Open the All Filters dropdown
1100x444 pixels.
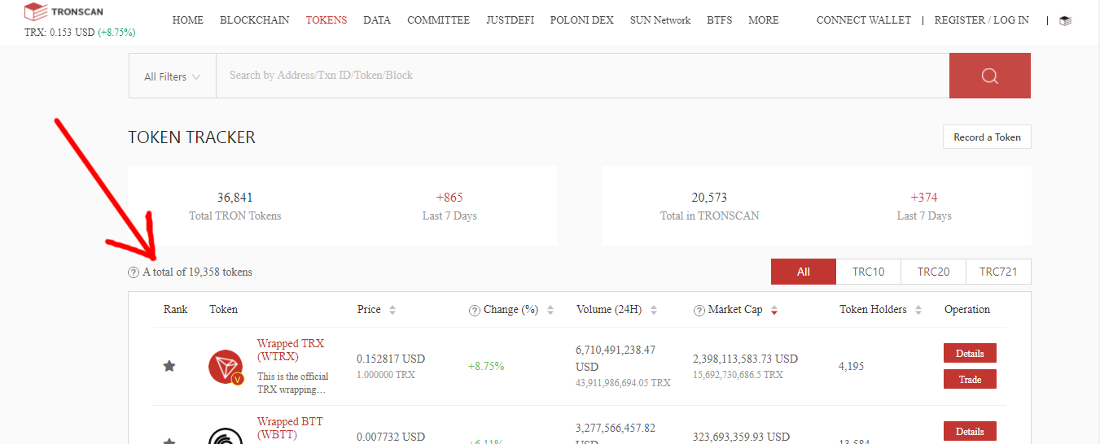coord(173,76)
